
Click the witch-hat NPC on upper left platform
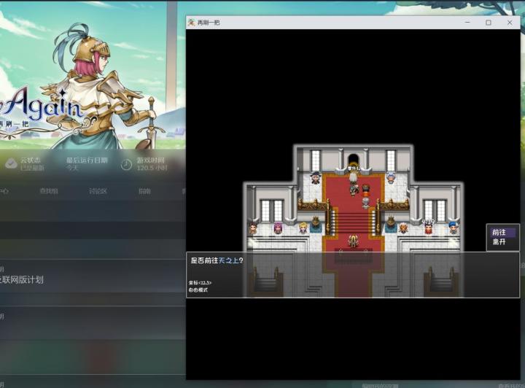tap(315, 178)
